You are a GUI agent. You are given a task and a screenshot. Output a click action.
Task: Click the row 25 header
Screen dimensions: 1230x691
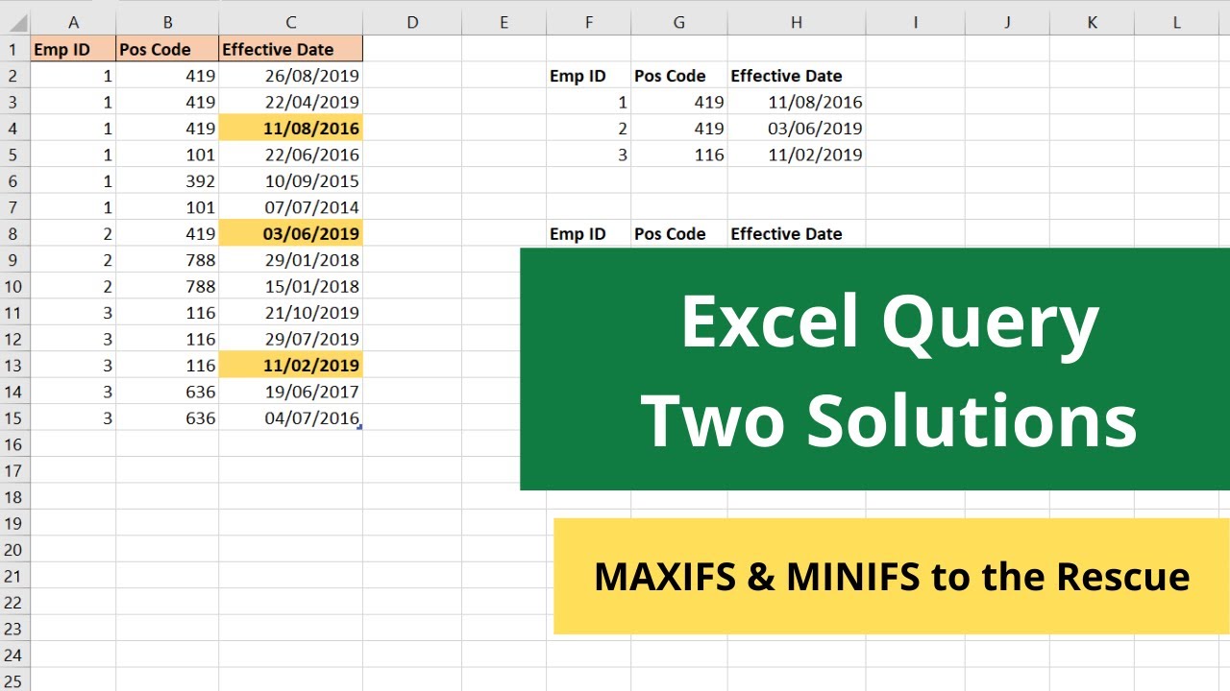point(12,680)
